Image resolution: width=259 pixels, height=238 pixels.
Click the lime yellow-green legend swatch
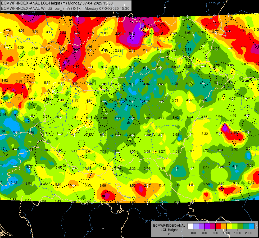[235, 226]
